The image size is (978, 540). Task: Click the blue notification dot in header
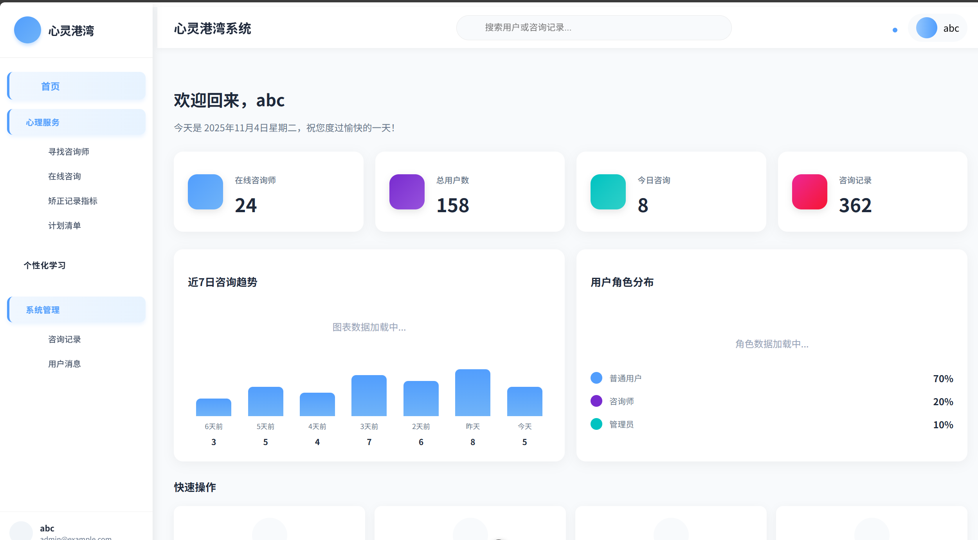click(895, 30)
